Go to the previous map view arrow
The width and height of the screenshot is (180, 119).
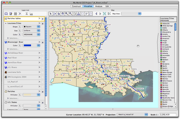[x=96, y=14]
